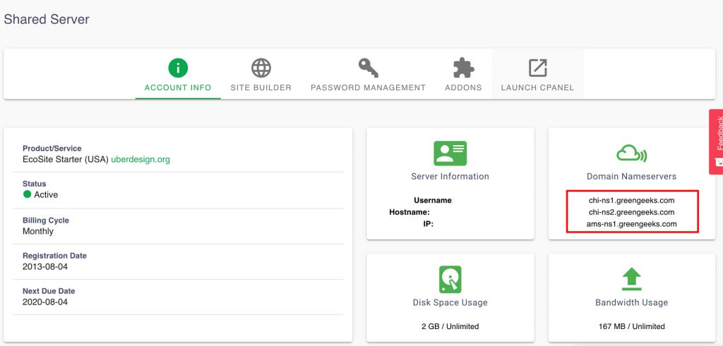Open the uberdesign.org domain link
This screenshot has height=346, width=723.
(141, 159)
